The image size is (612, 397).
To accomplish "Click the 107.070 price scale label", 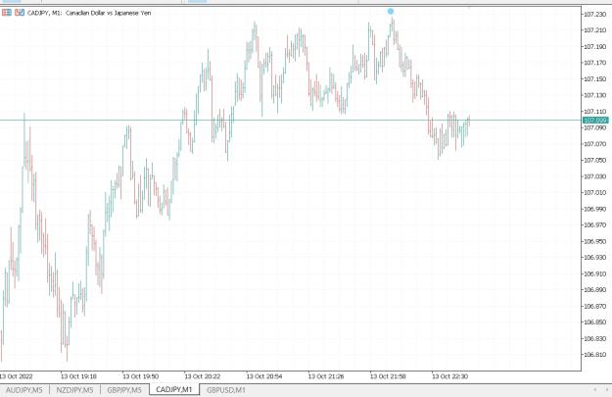I will click(x=594, y=144).
